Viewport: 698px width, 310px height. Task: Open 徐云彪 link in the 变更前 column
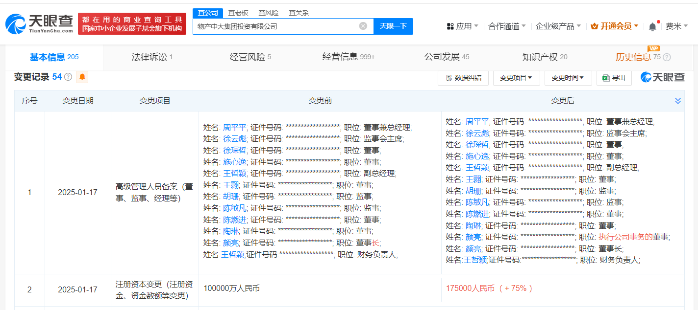(235, 139)
